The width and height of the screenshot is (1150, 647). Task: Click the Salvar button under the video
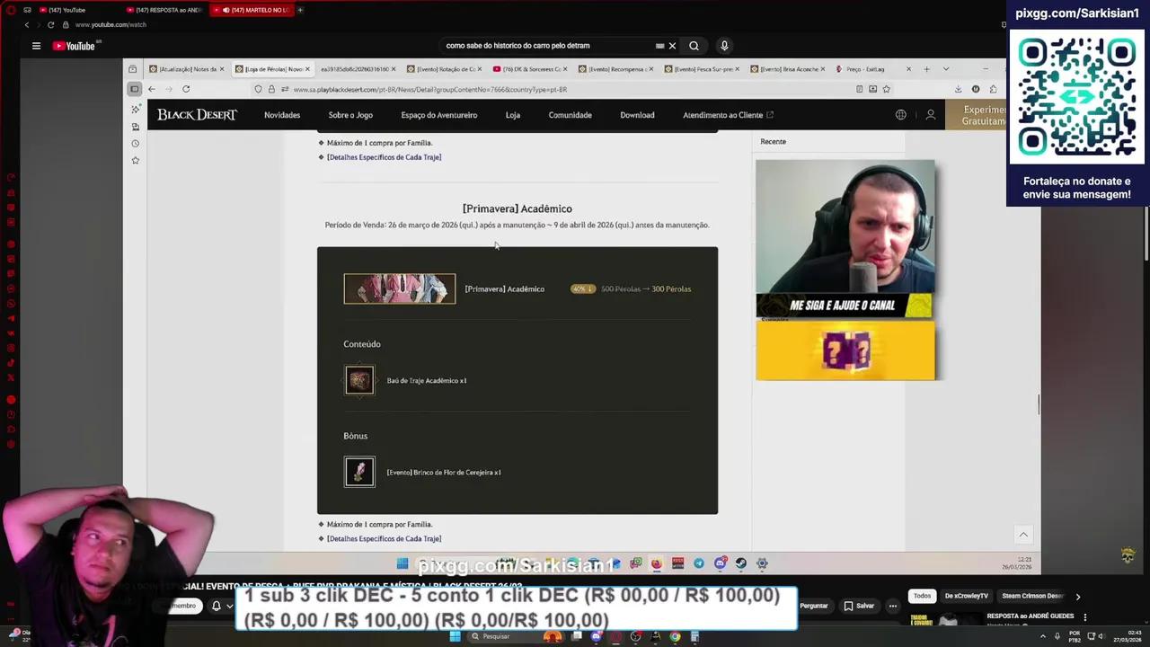(x=858, y=606)
